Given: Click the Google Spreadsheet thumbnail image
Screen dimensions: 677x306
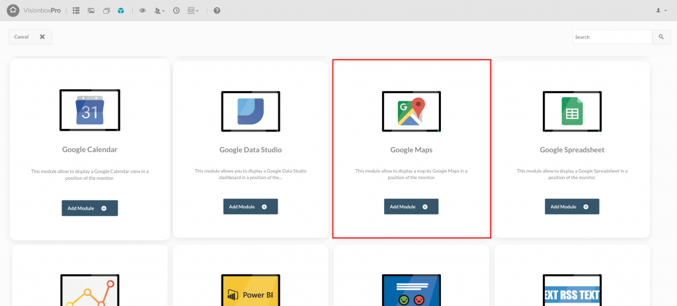Looking at the screenshot, I should pos(572,111).
